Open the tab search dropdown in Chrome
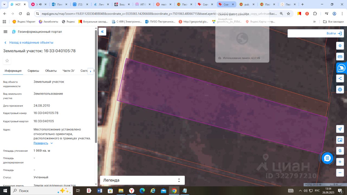This screenshot has height=195, width=347. (x=4, y=4)
